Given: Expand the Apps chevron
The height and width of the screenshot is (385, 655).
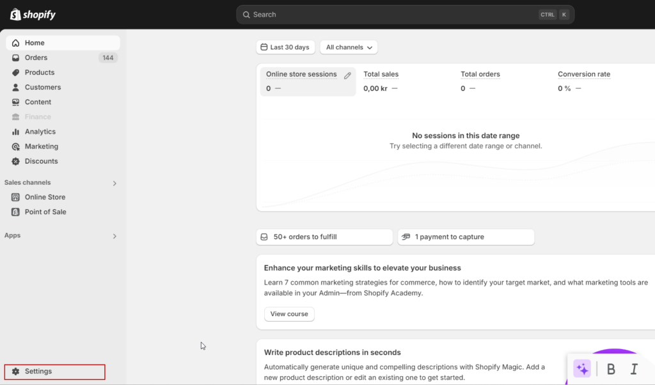Looking at the screenshot, I should coord(114,237).
